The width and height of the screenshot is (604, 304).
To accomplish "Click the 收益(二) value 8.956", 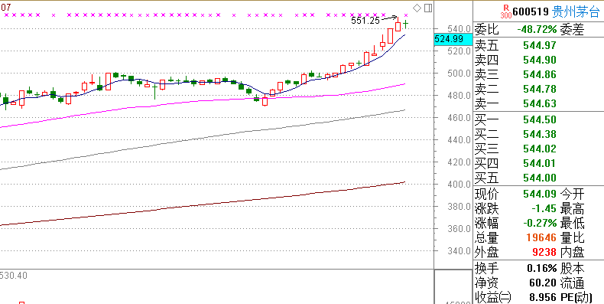I will [543, 297].
